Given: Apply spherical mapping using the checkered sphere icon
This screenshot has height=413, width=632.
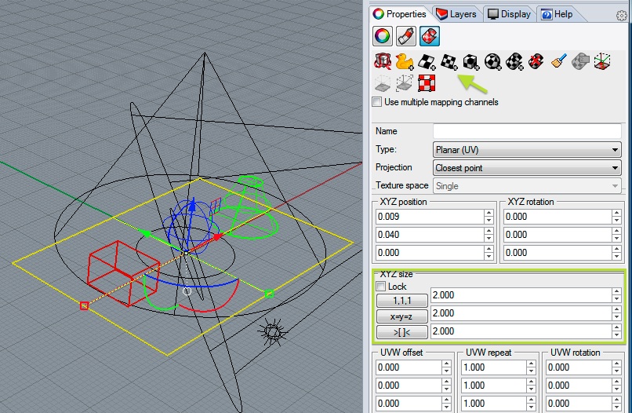Looking at the screenshot, I should 492,61.
